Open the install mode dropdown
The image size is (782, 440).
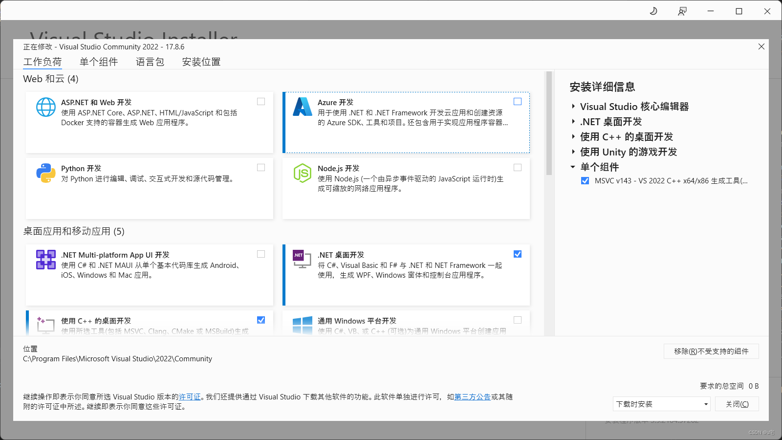661,404
